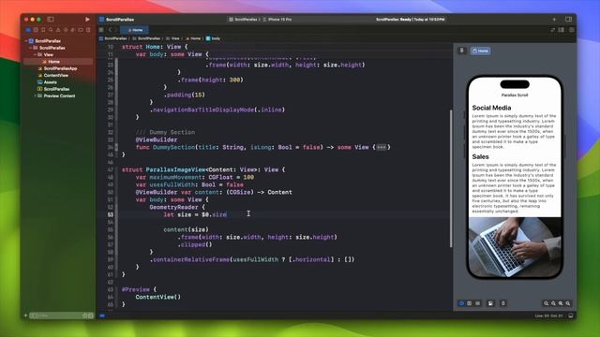
Task: Toggle the navigator sidebar visibility
Action: pyautogui.click(x=51, y=19)
